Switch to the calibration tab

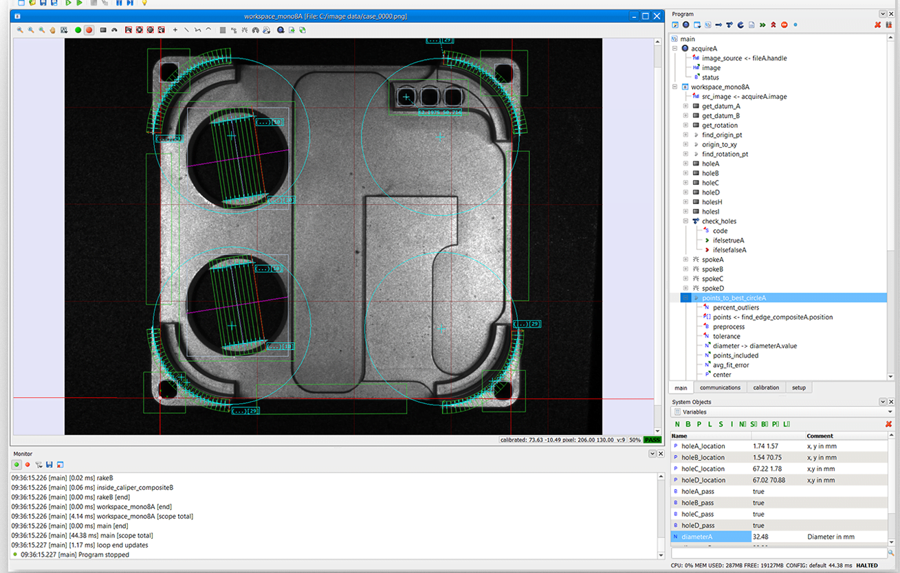(x=766, y=387)
